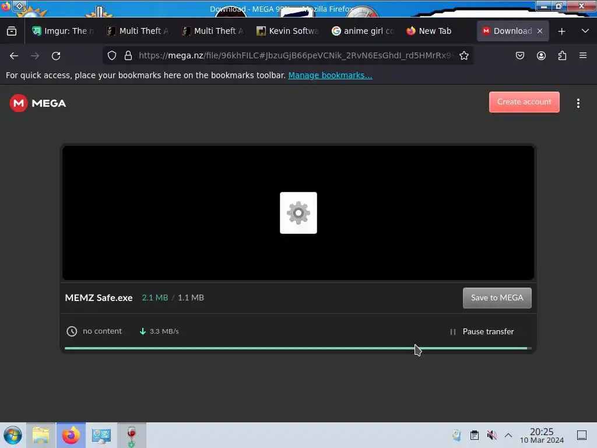
Task: Click the MEGA logo
Action: coord(38,103)
